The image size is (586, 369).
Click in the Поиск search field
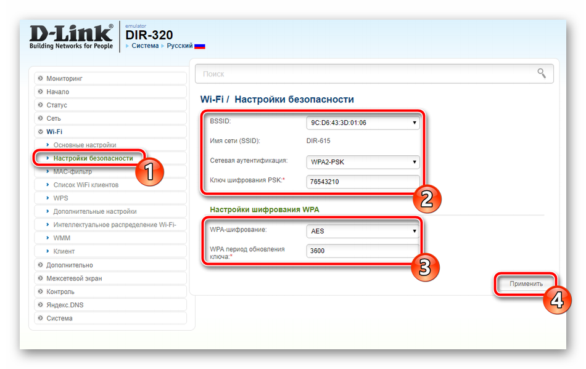(x=374, y=74)
